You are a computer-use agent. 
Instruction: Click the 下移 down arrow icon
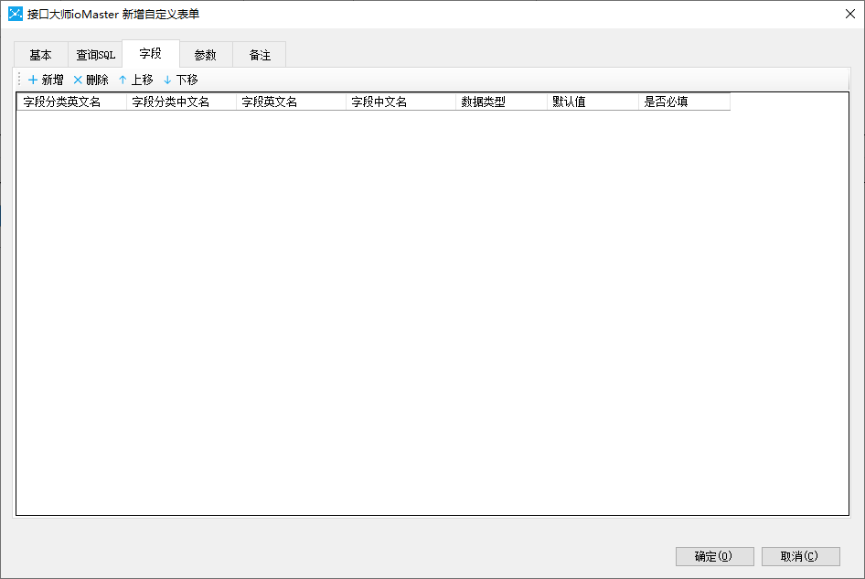tap(167, 80)
